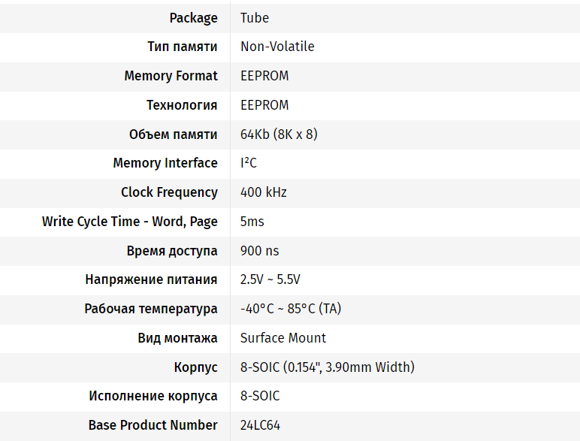Click the '5ms' write cycle value
Screen dimensions: 580x441
coord(252,222)
